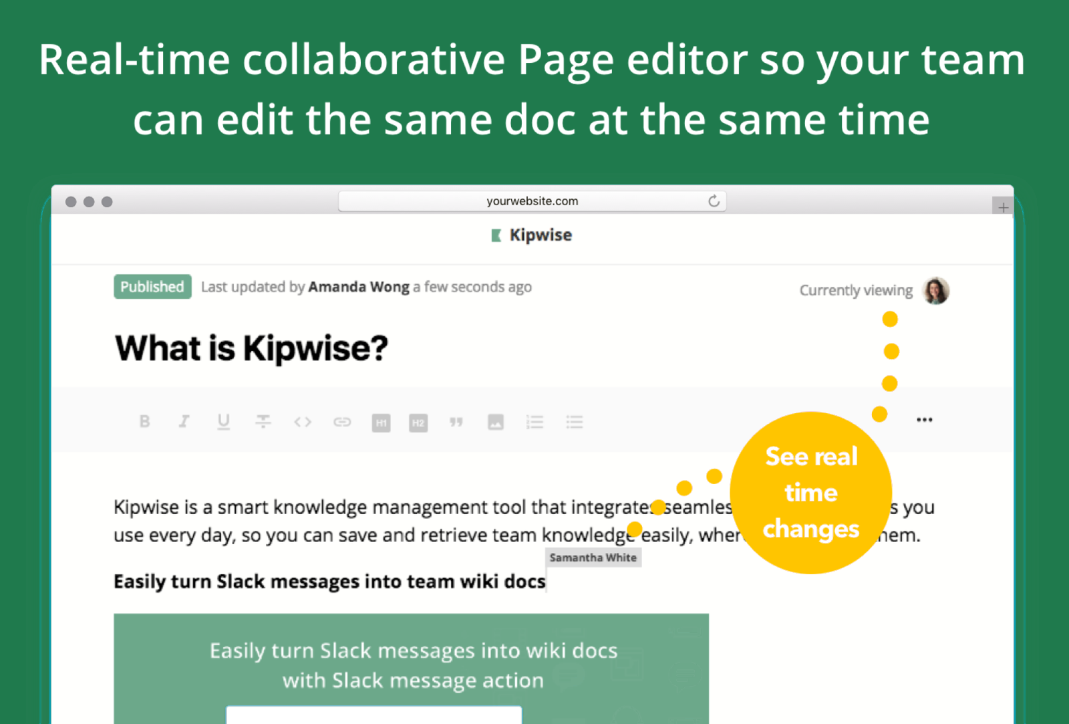This screenshot has width=1069, height=724.
Task: Insert a hyperlink
Action: pos(342,422)
